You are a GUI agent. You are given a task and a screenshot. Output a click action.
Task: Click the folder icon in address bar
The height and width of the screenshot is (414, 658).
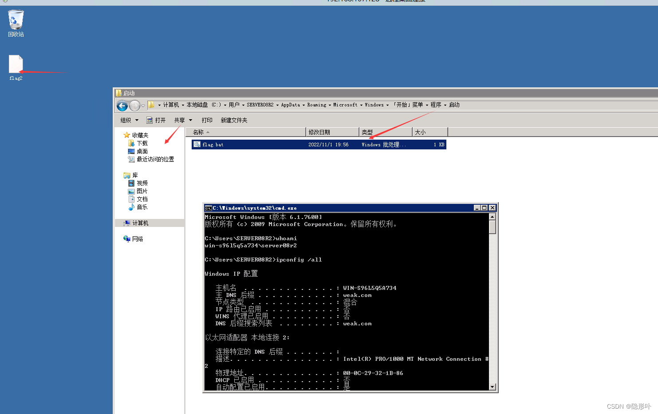click(151, 105)
